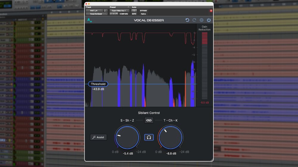This screenshot has height=167, width=298.
Task: Click the S - Sh - Z knob
Action: click(x=127, y=137)
